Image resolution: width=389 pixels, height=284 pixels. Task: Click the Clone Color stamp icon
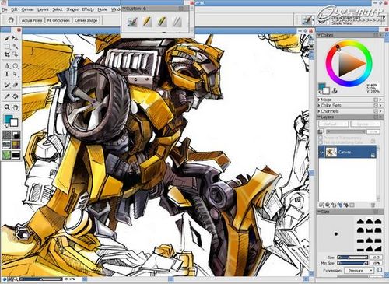[335, 90]
